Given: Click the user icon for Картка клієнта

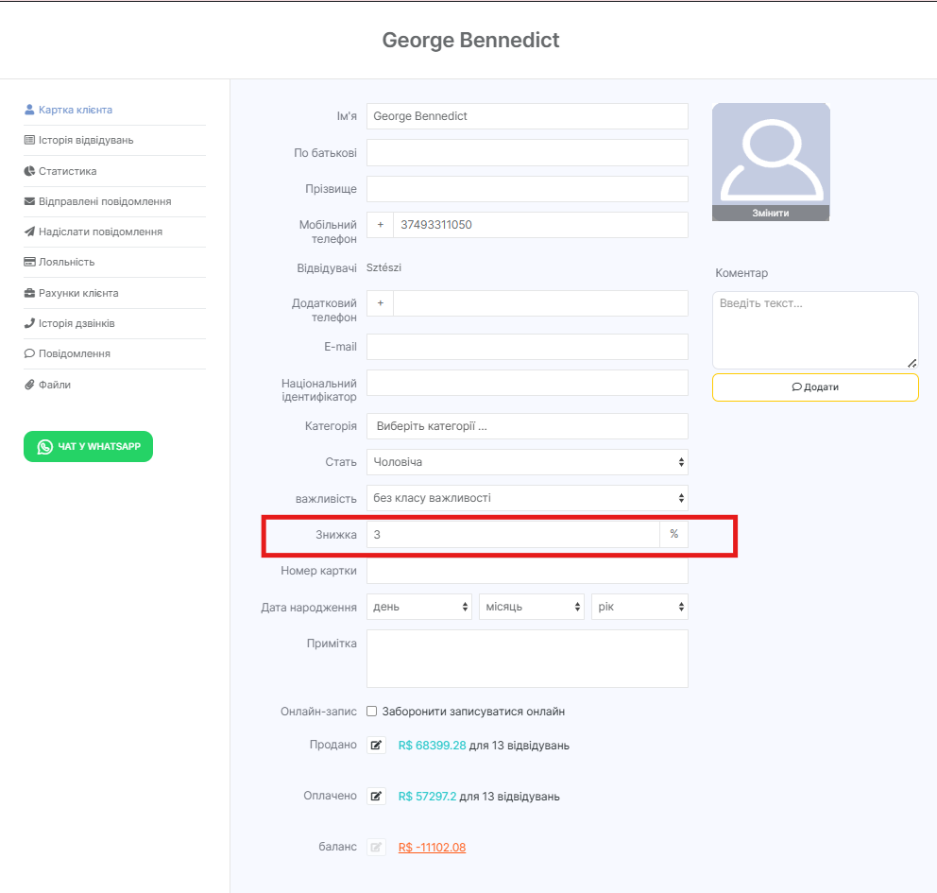Looking at the screenshot, I should click(29, 110).
